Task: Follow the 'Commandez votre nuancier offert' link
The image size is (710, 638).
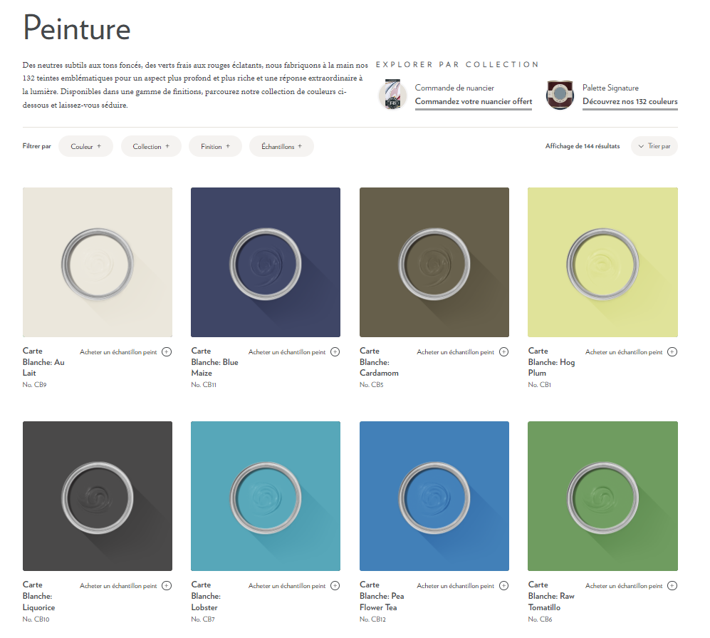Action: (x=474, y=102)
